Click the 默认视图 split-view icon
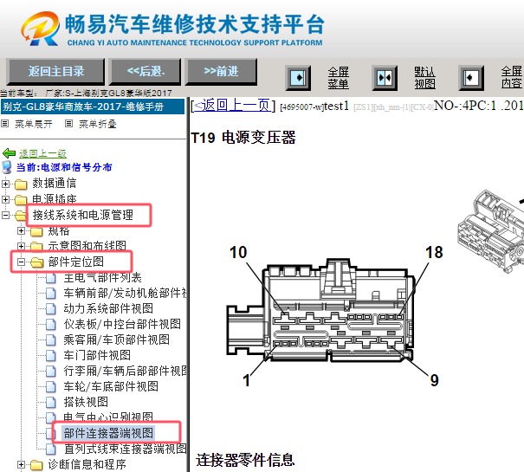 pyautogui.click(x=385, y=78)
